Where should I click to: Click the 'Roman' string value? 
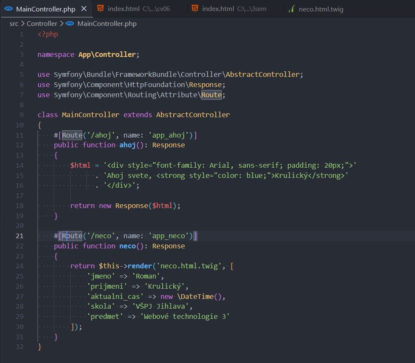pos(146,276)
